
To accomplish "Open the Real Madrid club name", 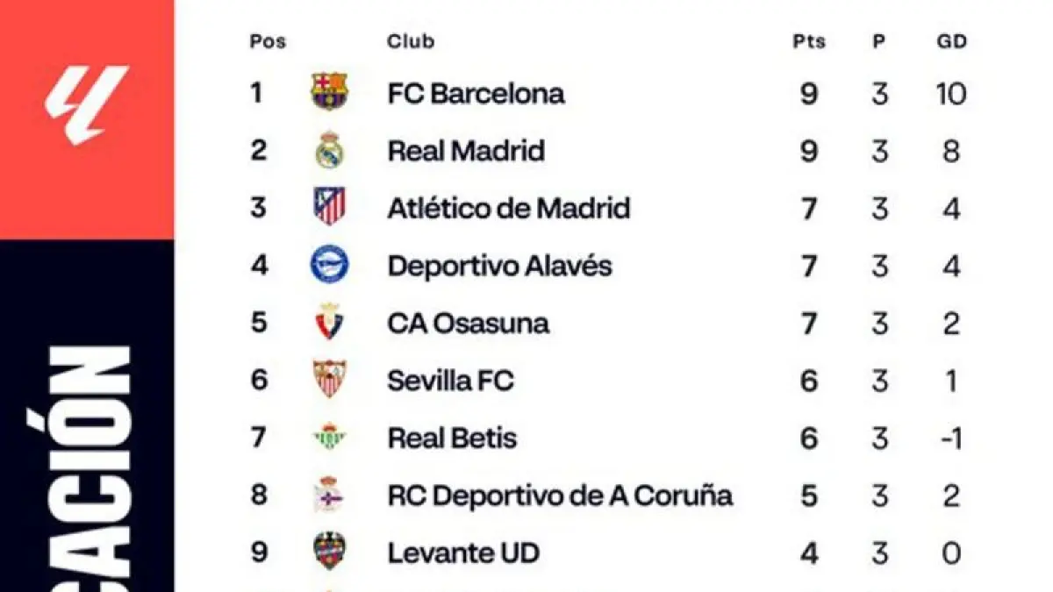I will coord(466,151).
